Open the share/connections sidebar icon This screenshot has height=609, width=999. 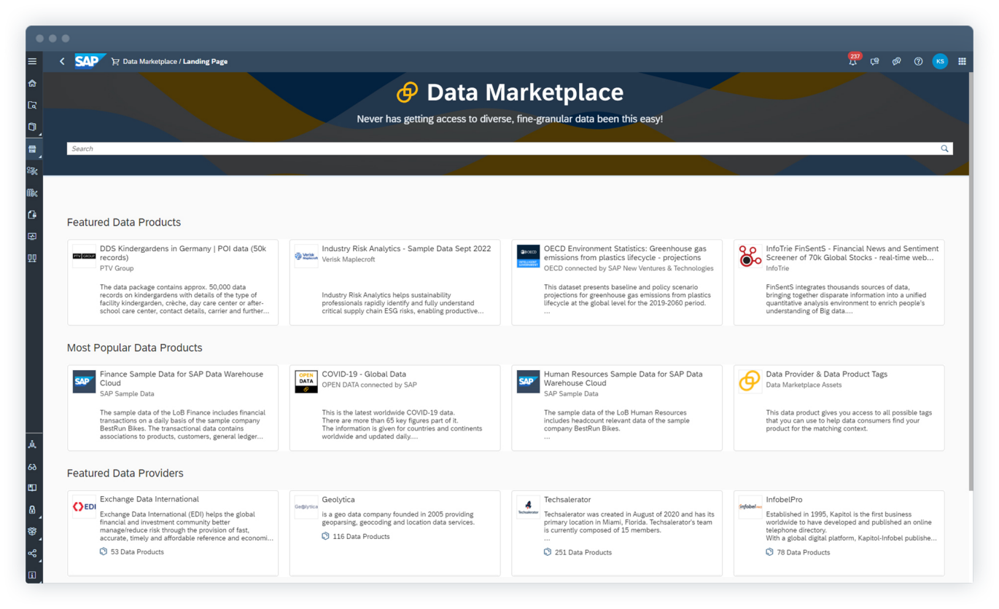32,554
